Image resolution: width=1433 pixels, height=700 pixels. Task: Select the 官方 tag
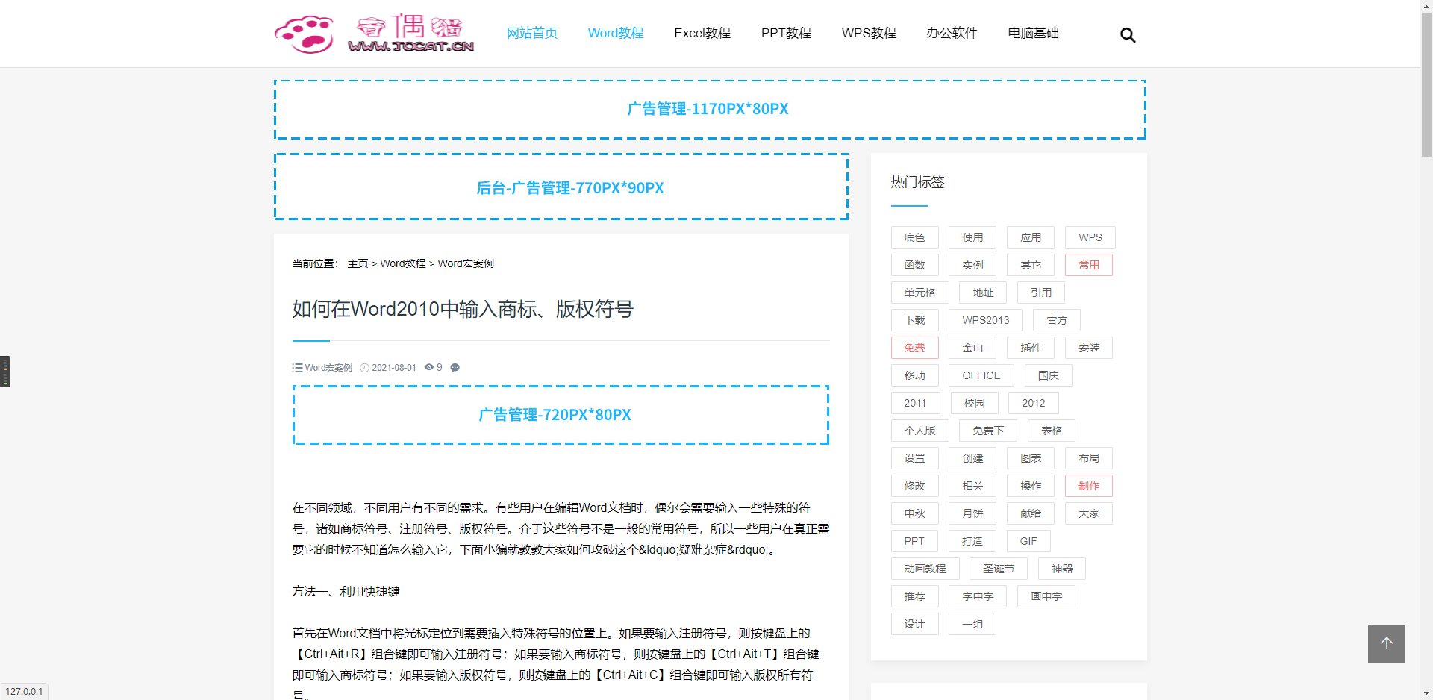(x=1057, y=320)
